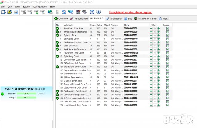Click the green minus for Airflow Temperature offset
The width and height of the screenshot is (197, 128).
pos(151,77)
